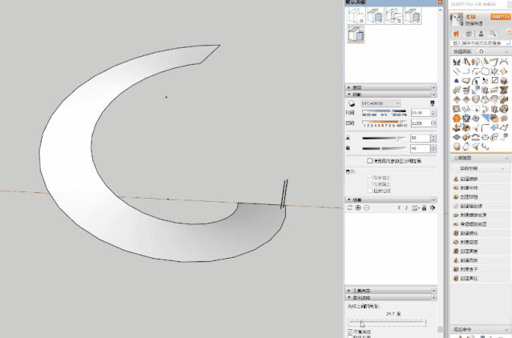
Task: Click the last command in the 三维造型 list
Action: tap(470, 278)
